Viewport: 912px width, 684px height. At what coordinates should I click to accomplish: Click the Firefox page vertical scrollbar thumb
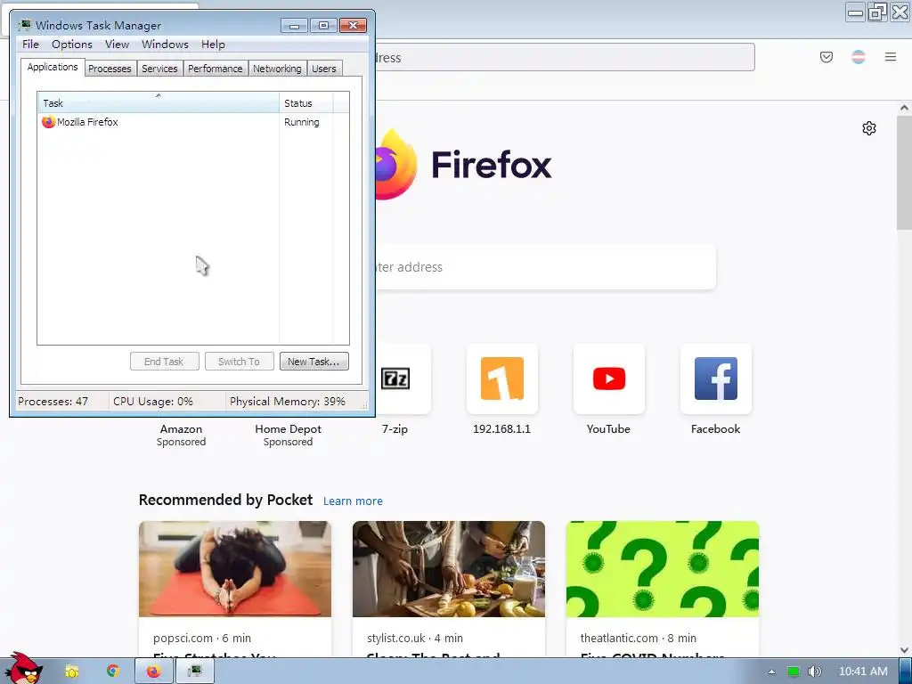click(904, 174)
